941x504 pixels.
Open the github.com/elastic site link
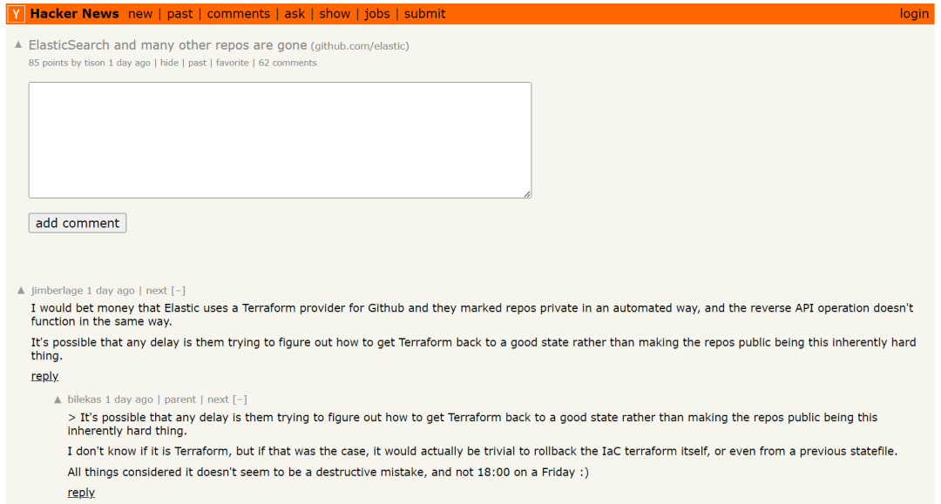360,45
